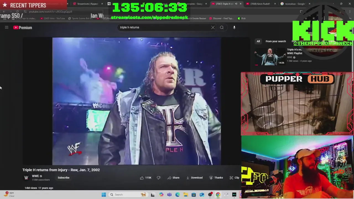Viewport: 354px width, 199px height.
Task: Run search with the magnifying glass icon
Action: tap(222, 27)
